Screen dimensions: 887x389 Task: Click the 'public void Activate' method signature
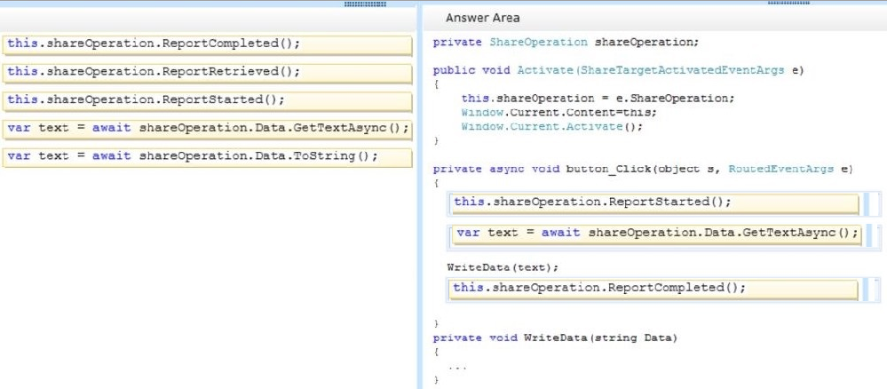618,71
